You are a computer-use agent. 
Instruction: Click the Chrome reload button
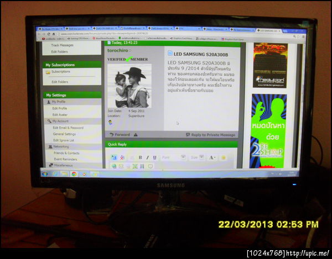tap(49, 34)
